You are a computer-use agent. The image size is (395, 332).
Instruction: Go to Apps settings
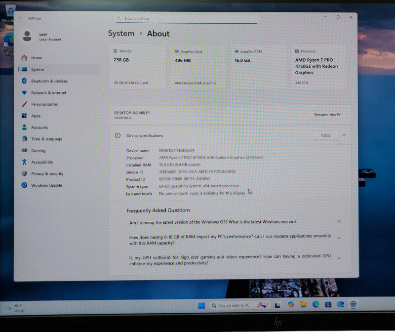36,116
